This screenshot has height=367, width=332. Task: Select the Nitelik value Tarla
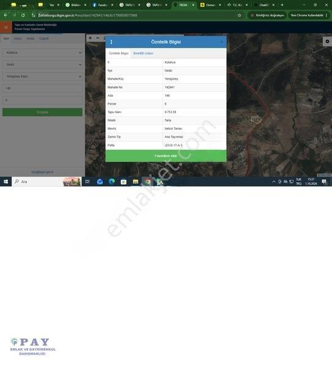[168, 120]
